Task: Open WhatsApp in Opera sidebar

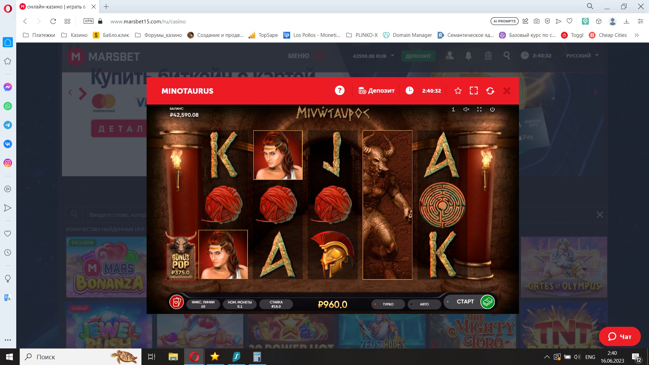Action: (7, 106)
